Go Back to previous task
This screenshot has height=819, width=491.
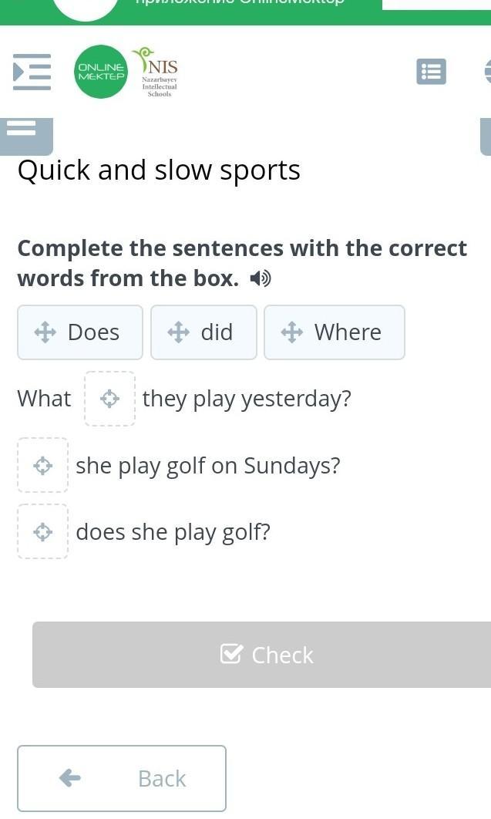(x=122, y=778)
